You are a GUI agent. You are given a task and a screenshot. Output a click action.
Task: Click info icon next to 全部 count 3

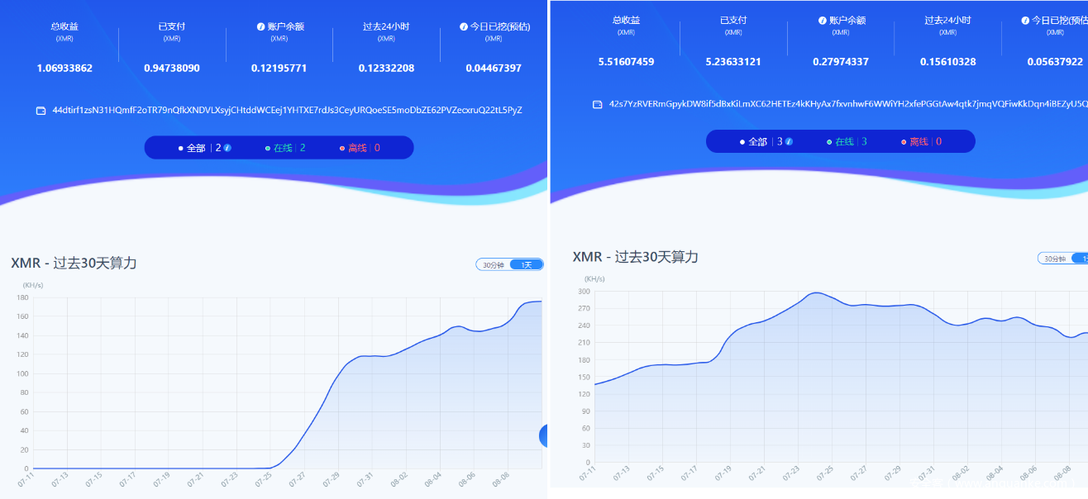pos(789,142)
